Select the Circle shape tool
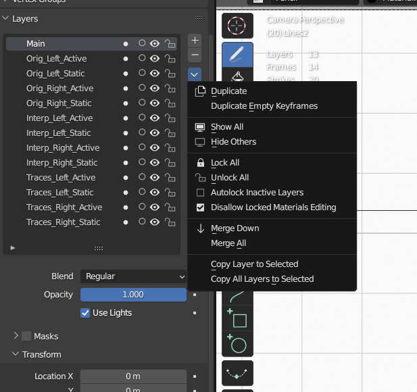This screenshot has height=392, width=417. [x=237, y=343]
